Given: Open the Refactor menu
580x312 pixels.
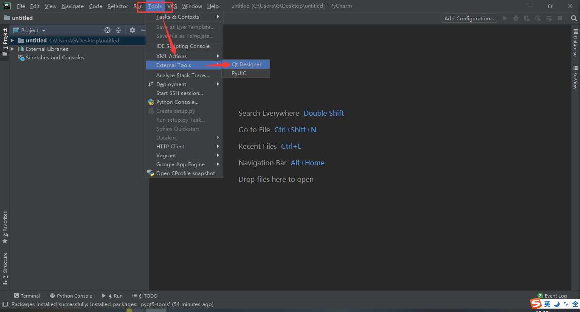Looking at the screenshot, I should point(118,6).
